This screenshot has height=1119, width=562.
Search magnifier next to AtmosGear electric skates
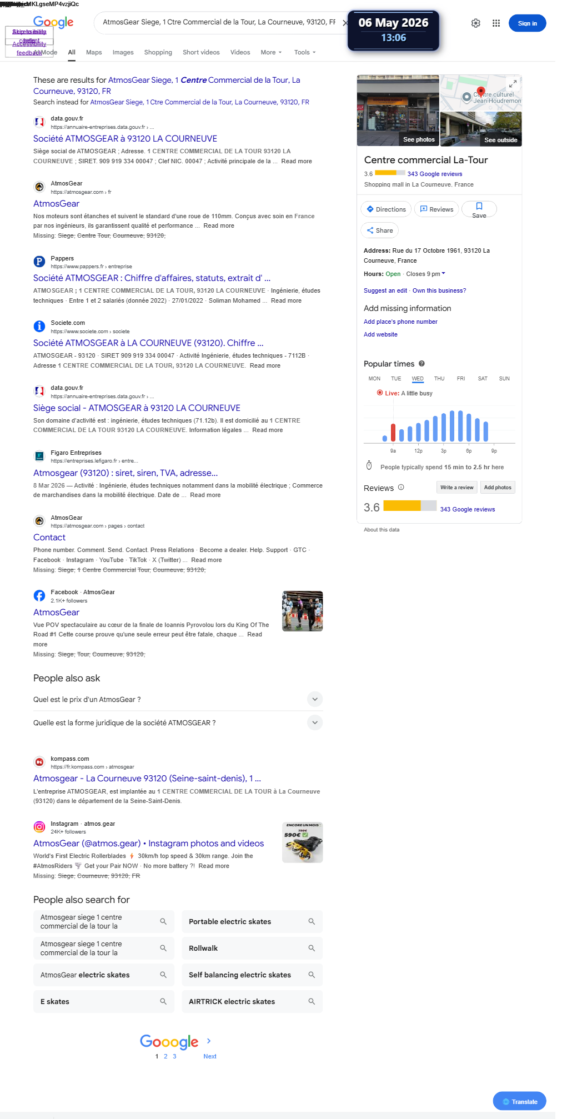click(x=163, y=975)
